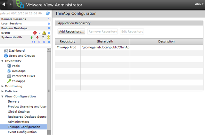Click Add Repository button
The width and height of the screenshot is (205, 135).
tap(71, 31)
